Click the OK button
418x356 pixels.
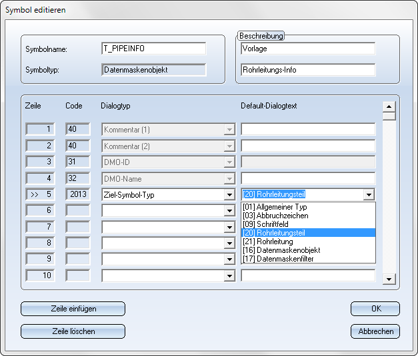(375, 309)
